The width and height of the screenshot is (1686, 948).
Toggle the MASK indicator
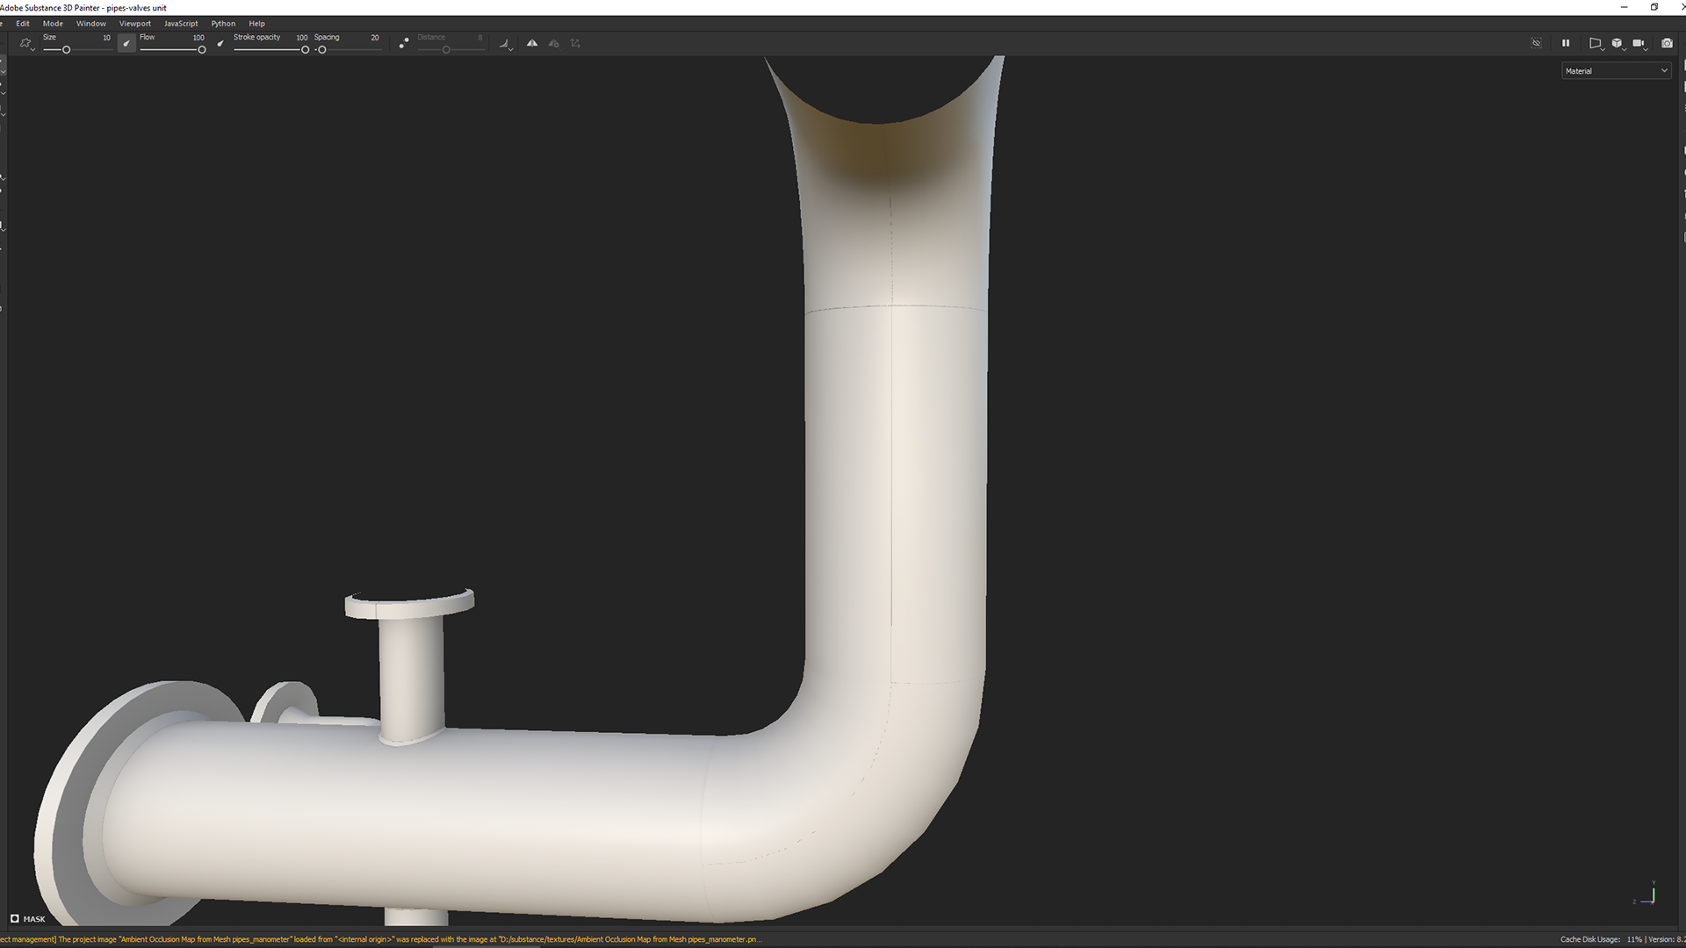click(27, 919)
